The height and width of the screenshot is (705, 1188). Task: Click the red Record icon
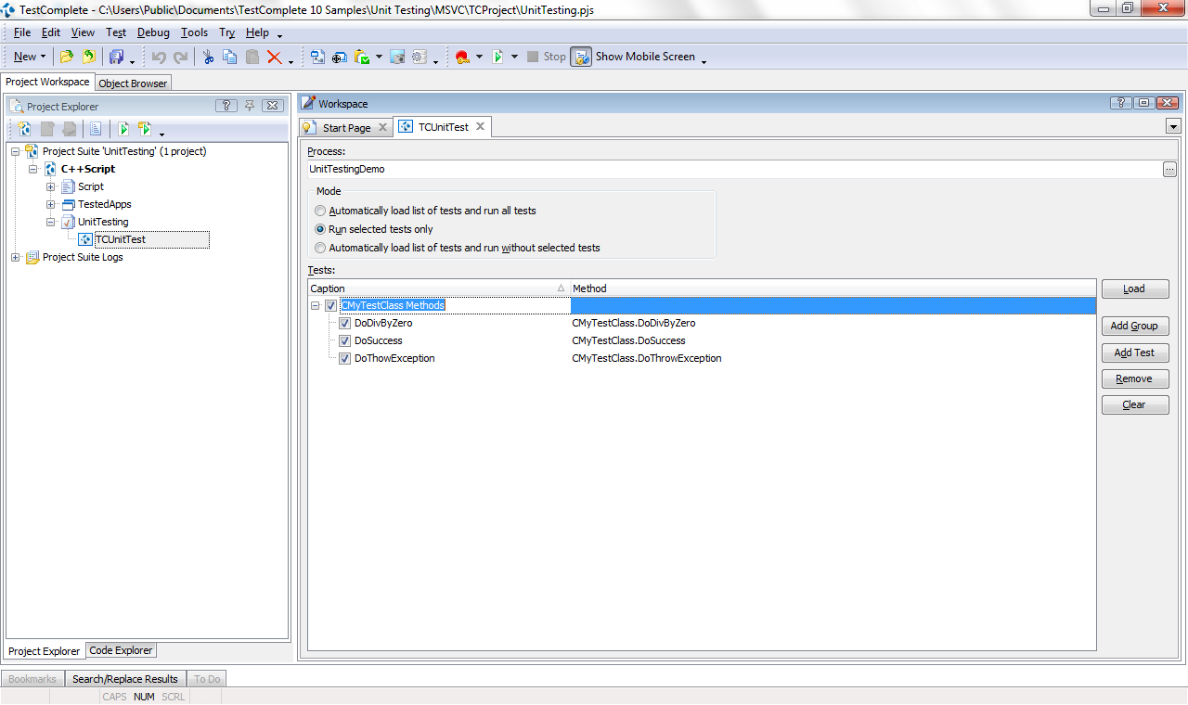point(462,57)
